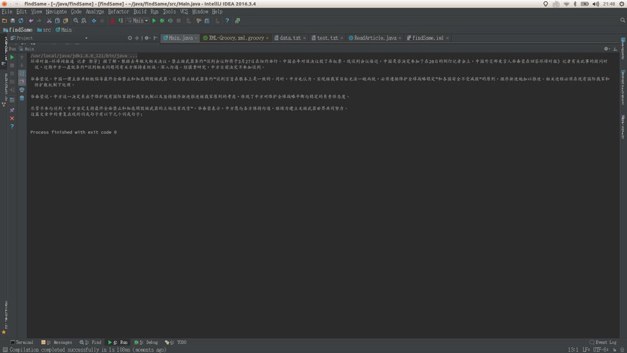Image resolution: width=627 pixels, height=353 pixels.
Task: Toggle scroll to end in console
Action: pos(22,82)
